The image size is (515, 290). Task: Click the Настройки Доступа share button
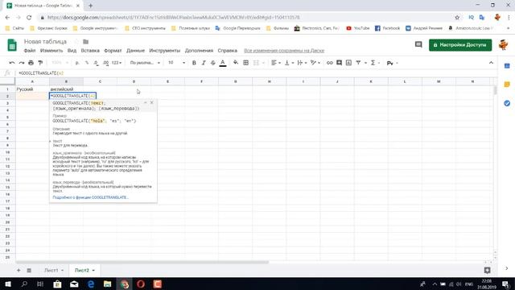(x=460, y=45)
